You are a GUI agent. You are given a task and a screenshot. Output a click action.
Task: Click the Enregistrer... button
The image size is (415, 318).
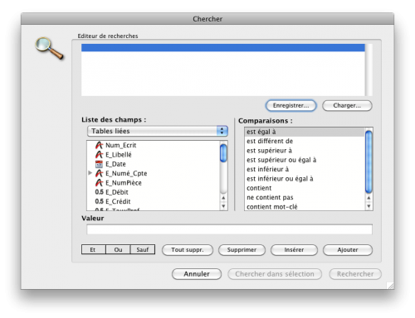point(290,106)
